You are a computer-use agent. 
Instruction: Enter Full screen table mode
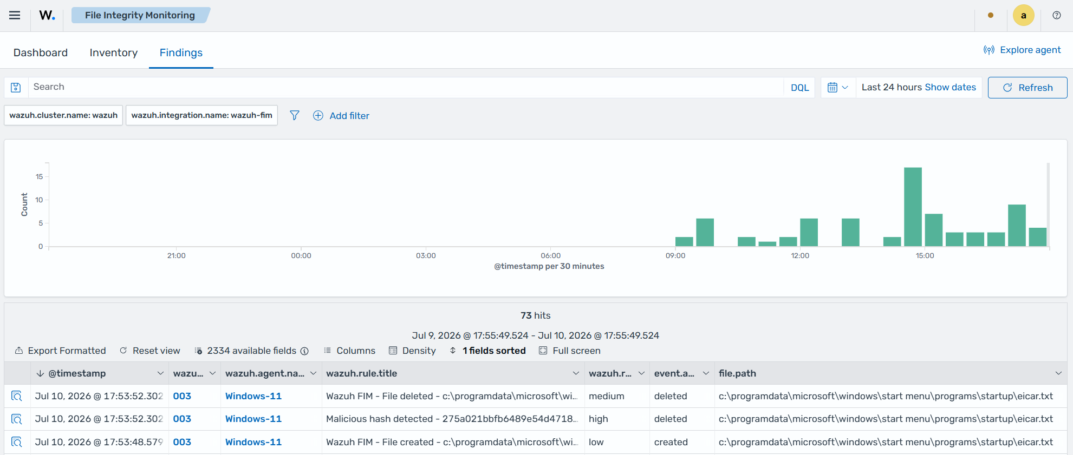tap(570, 351)
